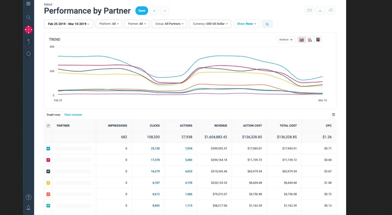Click the blue Save button
392x215 pixels.
pos(142,11)
